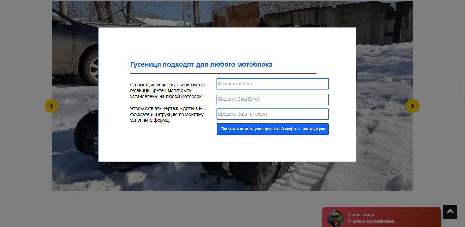
Task: Click the black scroll-to-top arrow button
Action: coord(450,212)
